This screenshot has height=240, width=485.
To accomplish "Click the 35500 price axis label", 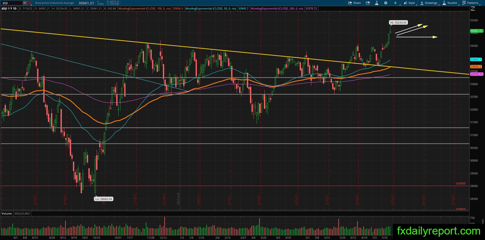I will point(474,20).
